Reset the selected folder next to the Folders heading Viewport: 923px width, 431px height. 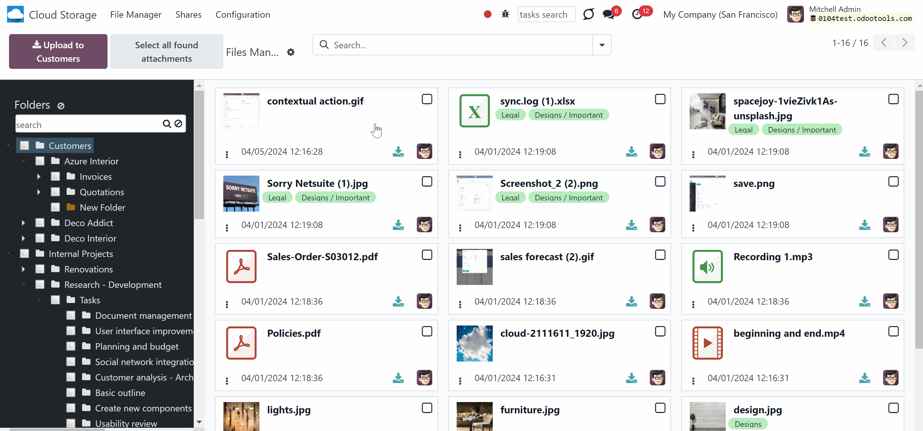pyautogui.click(x=61, y=105)
